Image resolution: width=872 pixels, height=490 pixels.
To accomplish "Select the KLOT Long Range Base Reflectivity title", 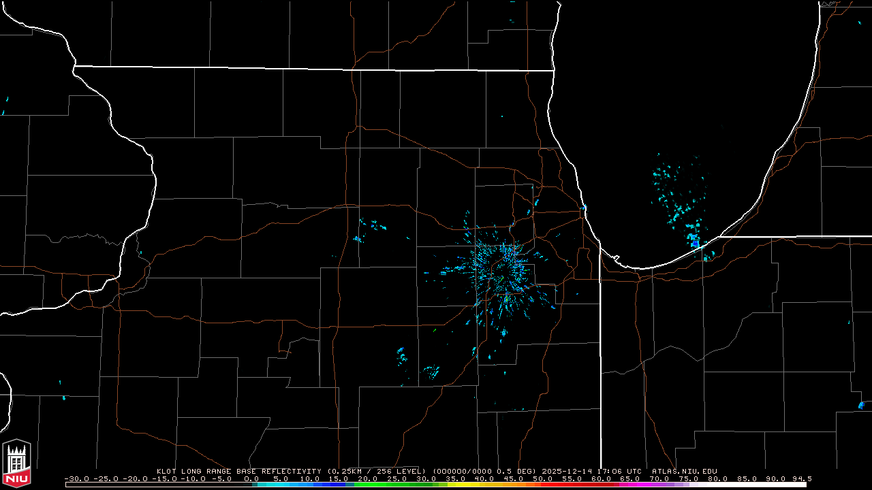I will (x=240, y=471).
